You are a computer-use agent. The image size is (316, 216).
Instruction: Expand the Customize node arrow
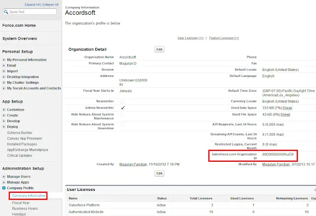click(4, 109)
